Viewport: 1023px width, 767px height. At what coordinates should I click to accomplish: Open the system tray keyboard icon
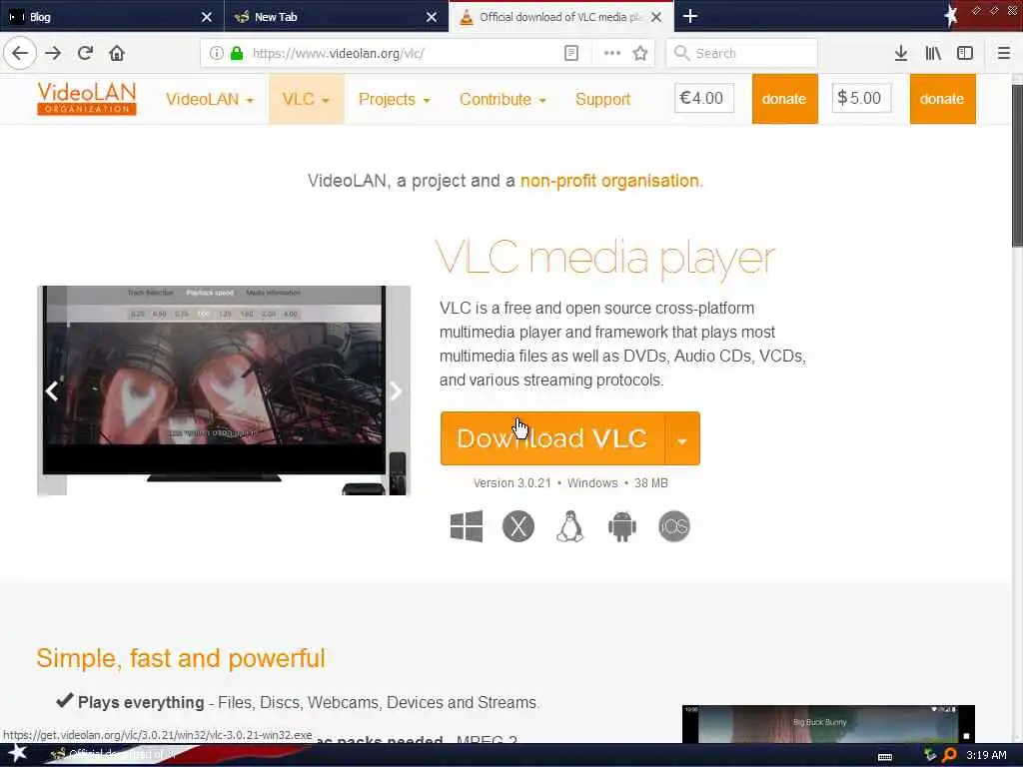click(885, 757)
